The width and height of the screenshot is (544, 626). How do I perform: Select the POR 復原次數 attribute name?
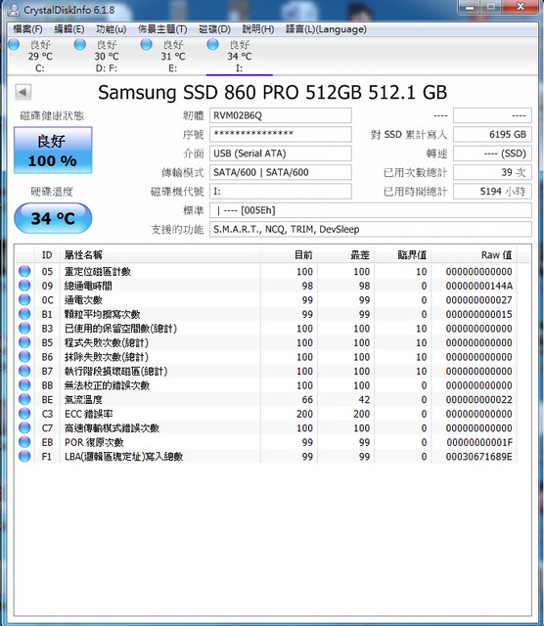pos(94,442)
